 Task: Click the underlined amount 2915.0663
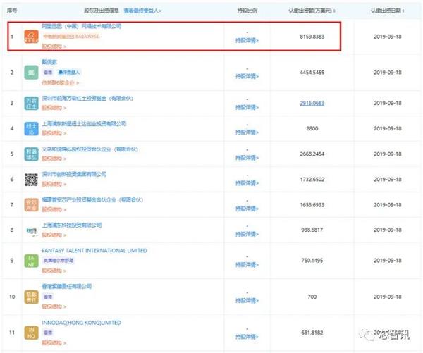[x=312, y=103]
